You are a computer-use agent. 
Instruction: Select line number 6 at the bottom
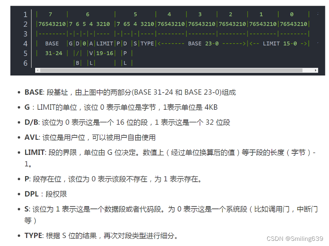pos(25,63)
